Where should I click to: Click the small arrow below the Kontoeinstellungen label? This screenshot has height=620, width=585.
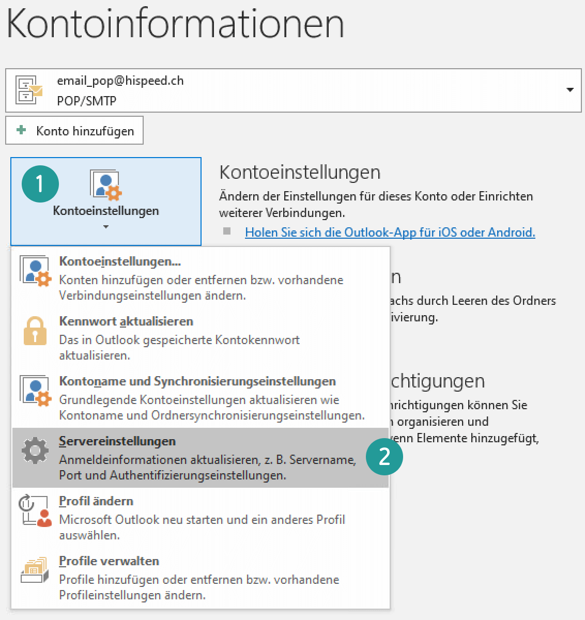click(x=106, y=226)
